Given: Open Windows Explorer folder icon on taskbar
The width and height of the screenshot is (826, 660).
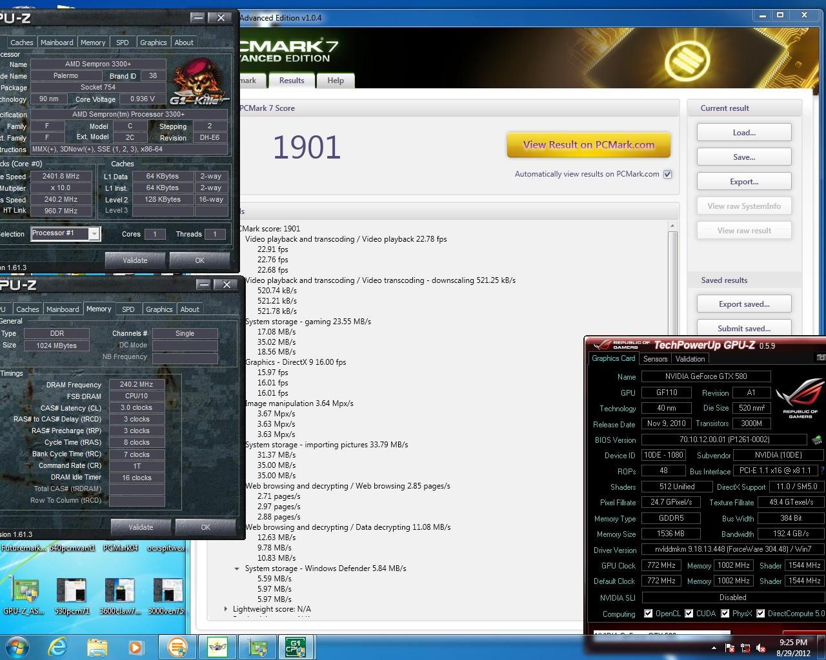Looking at the screenshot, I should [x=96, y=646].
